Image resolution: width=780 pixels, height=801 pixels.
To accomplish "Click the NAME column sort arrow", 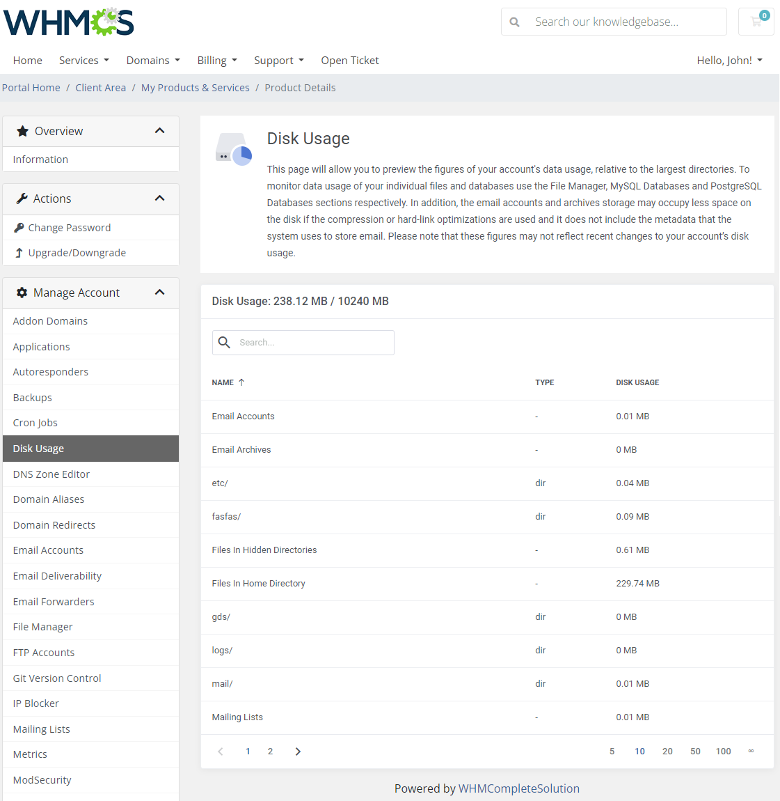I will click(241, 382).
